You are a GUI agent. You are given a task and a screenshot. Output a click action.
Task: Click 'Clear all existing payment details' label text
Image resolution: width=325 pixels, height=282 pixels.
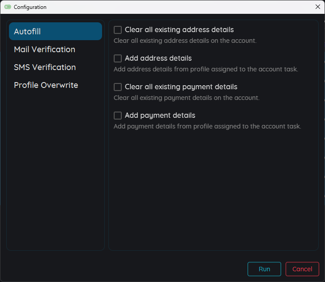coord(181,87)
